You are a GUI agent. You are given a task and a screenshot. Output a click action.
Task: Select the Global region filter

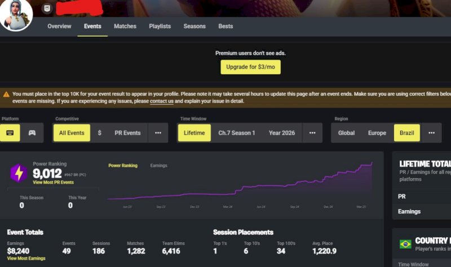(346, 133)
